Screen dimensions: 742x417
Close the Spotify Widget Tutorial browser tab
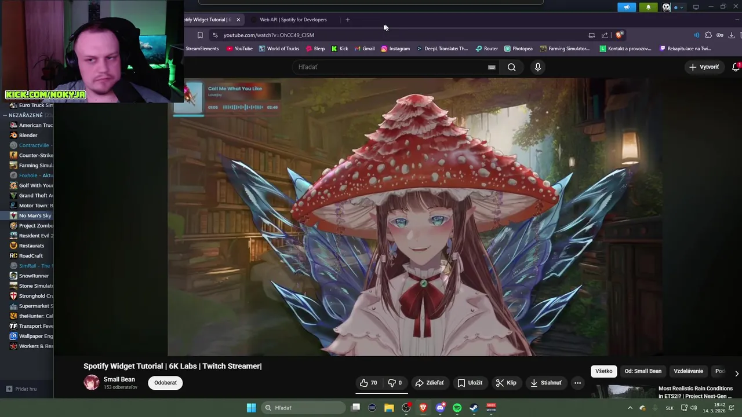click(x=238, y=20)
